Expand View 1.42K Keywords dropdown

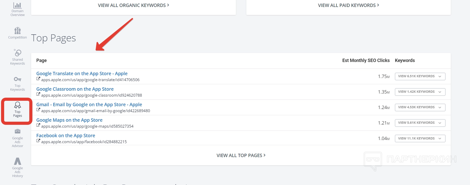tap(420, 92)
